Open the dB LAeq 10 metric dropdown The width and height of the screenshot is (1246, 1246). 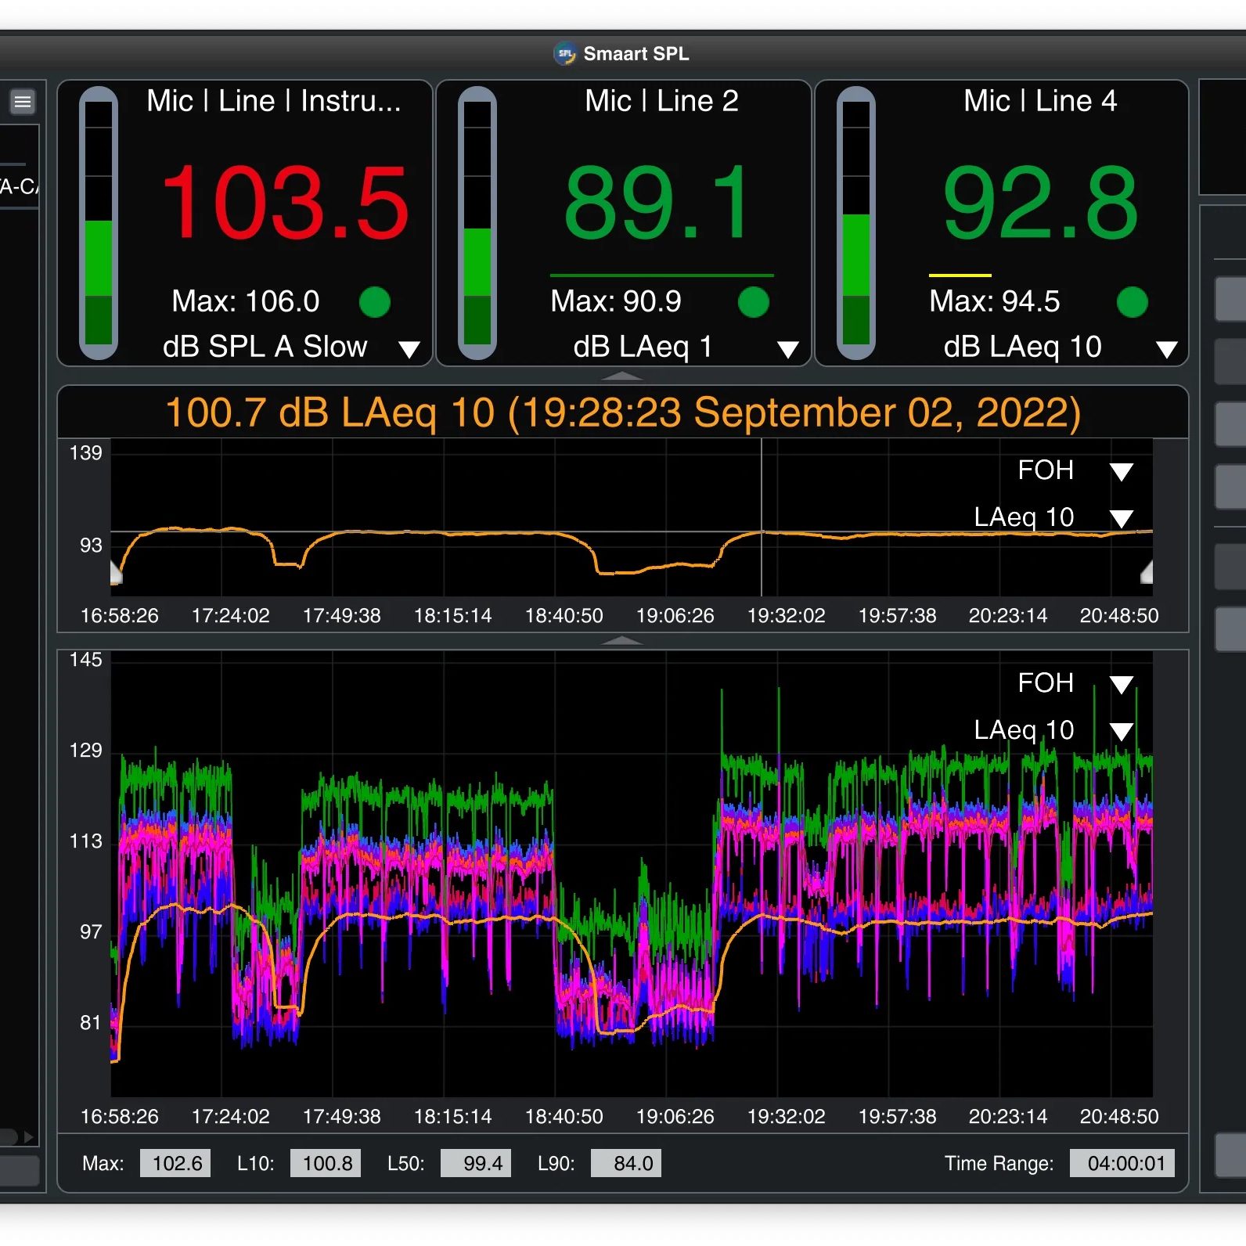pos(1166,349)
